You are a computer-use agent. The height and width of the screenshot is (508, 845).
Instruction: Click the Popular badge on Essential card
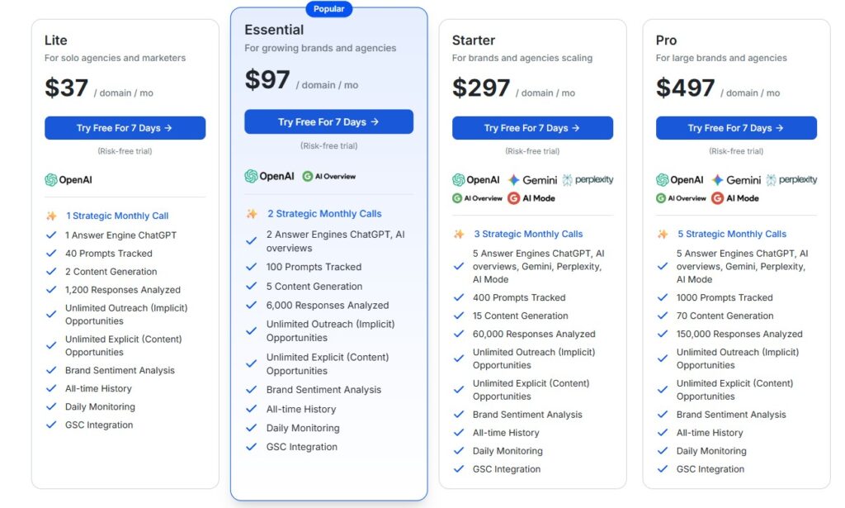pos(328,8)
